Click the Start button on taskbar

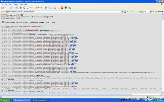(5, 100)
